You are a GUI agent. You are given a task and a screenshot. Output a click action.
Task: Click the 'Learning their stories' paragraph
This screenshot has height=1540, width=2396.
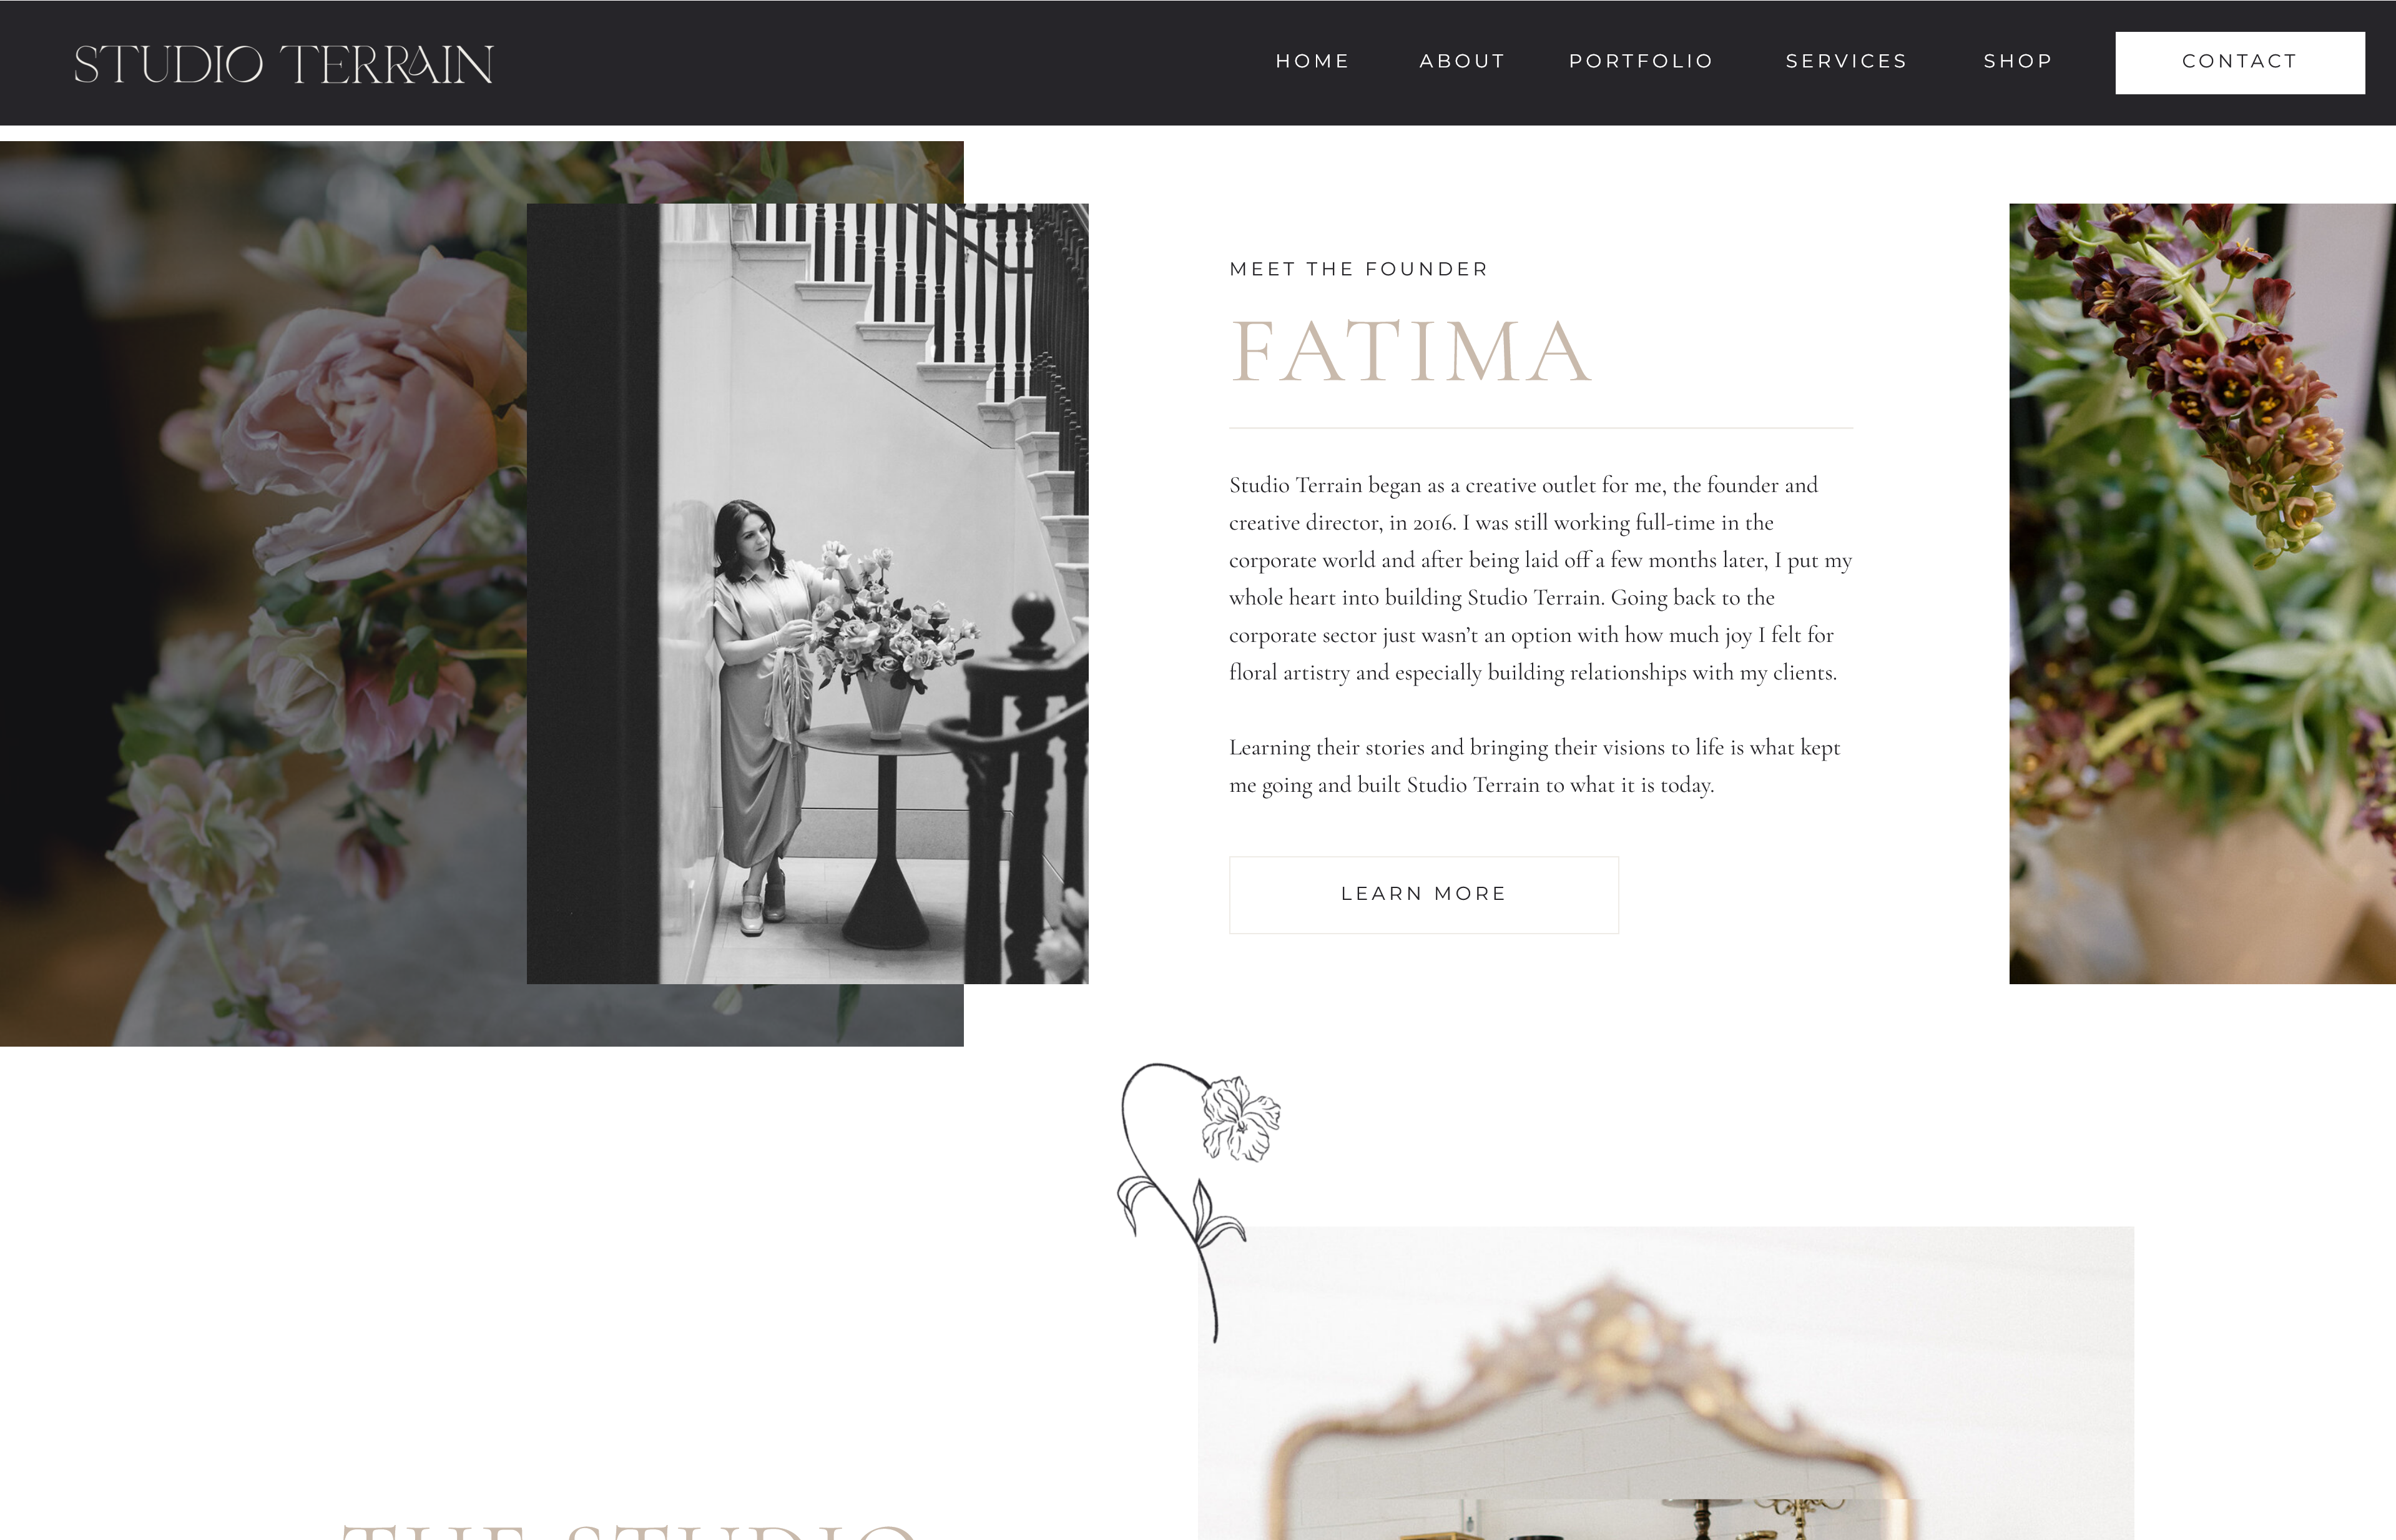[1534, 766]
